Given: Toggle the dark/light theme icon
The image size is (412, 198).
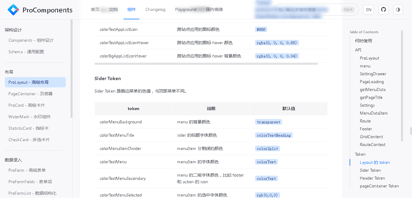Looking at the screenshot, I should click(398, 10).
